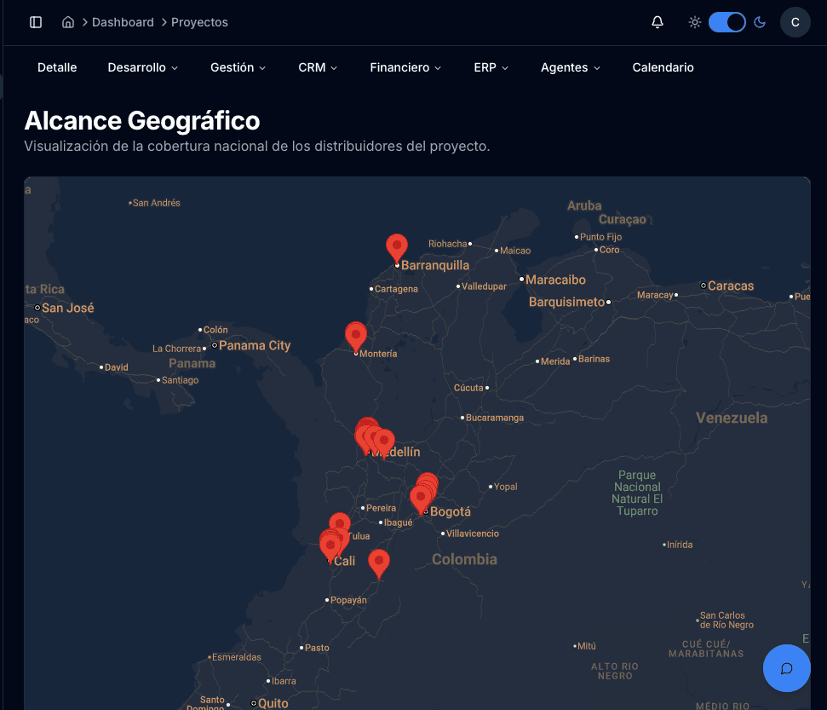This screenshot has width=827, height=710.
Task: Open the Financiero dropdown menu
Action: point(405,67)
